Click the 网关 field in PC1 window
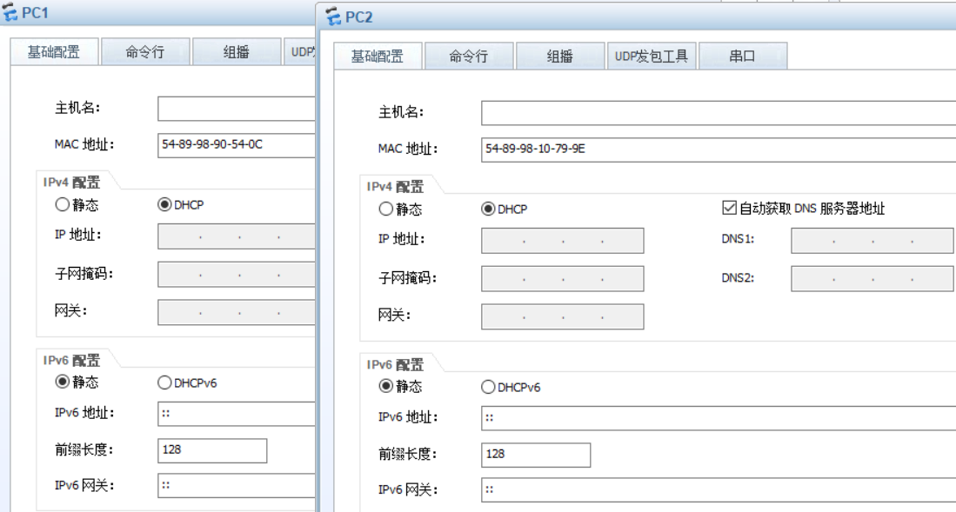This screenshot has width=956, height=512. [237, 312]
